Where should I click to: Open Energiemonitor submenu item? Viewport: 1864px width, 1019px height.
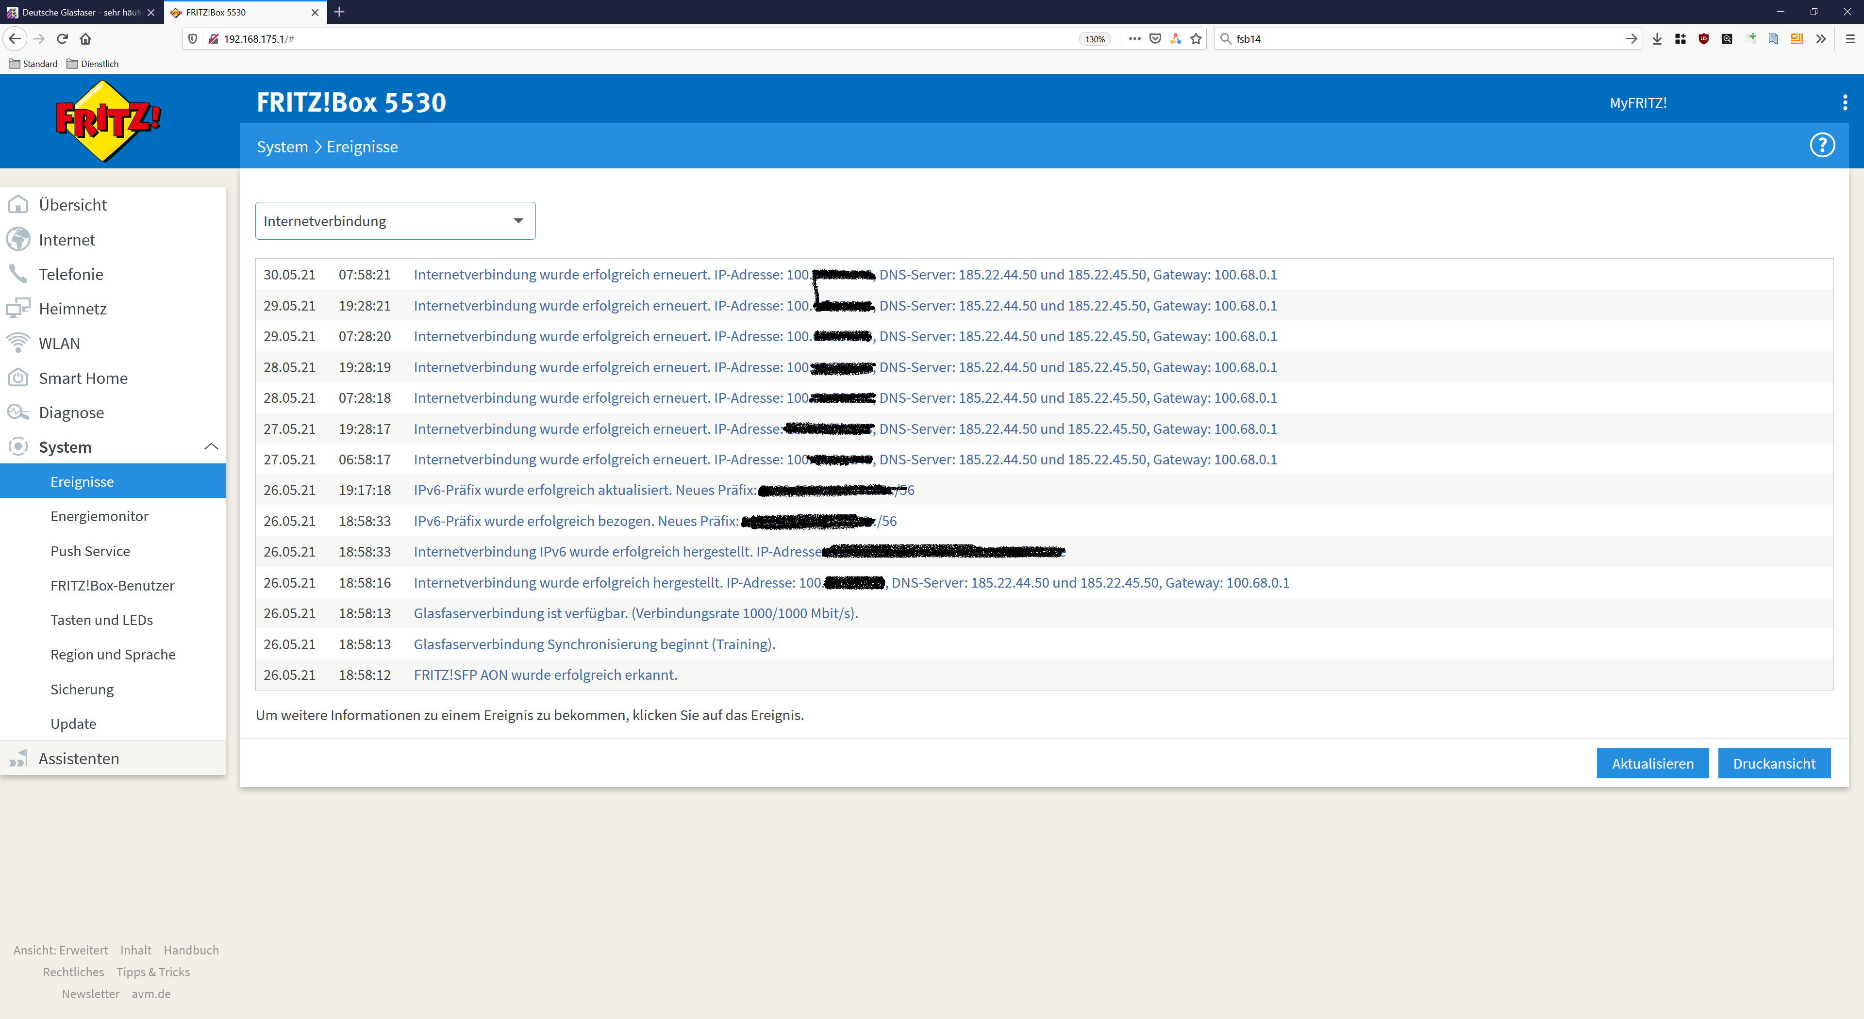tap(99, 516)
